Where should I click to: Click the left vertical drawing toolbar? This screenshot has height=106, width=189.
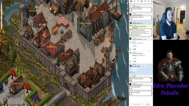coord(1,16)
